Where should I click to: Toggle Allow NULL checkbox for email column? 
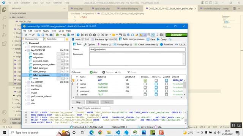[x=156, y=87]
